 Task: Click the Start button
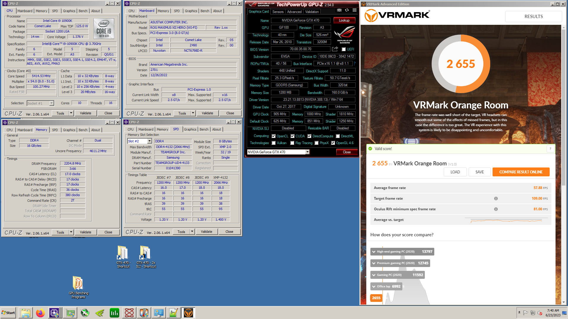tap(8, 313)
